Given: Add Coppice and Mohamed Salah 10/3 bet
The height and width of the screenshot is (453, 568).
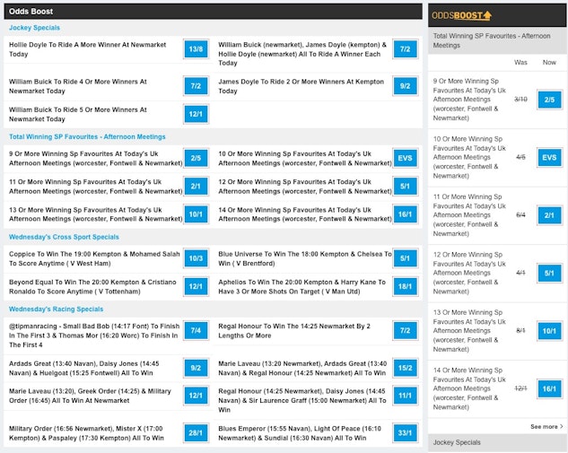Looking at the screenshot, I should tap(196, 258).
